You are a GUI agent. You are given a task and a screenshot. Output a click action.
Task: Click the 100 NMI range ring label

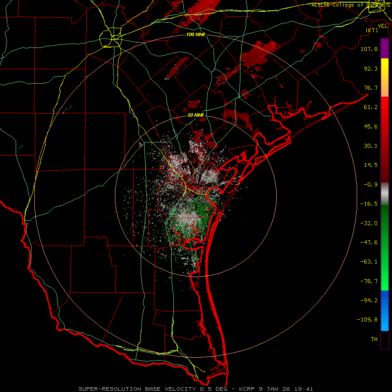coord(196,34)
